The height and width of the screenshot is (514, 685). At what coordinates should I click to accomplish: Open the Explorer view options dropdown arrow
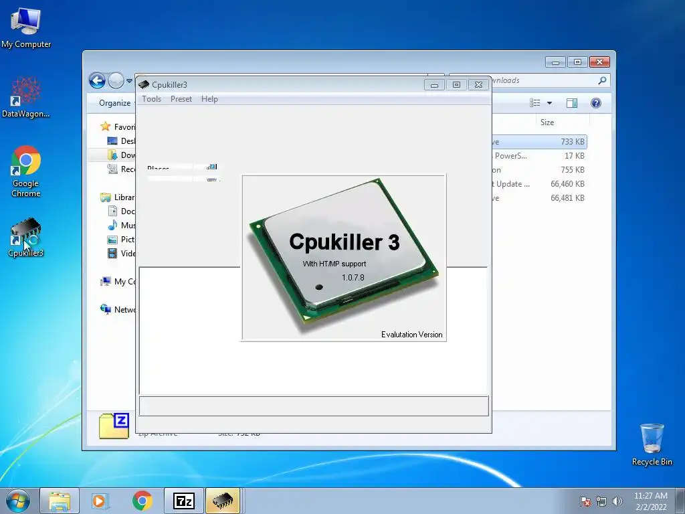tap(550, 103)
